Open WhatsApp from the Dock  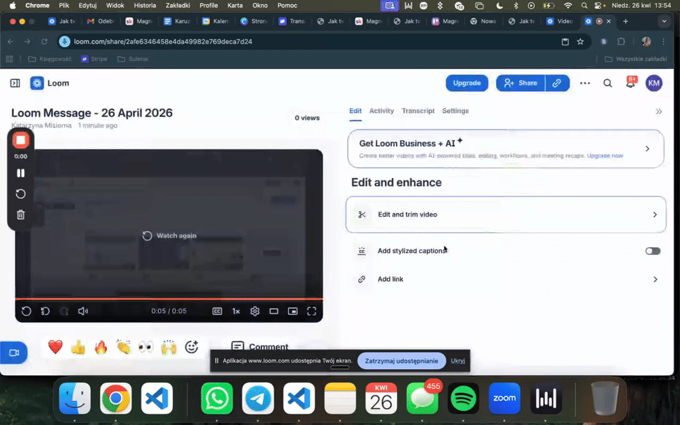coord(217,398)
